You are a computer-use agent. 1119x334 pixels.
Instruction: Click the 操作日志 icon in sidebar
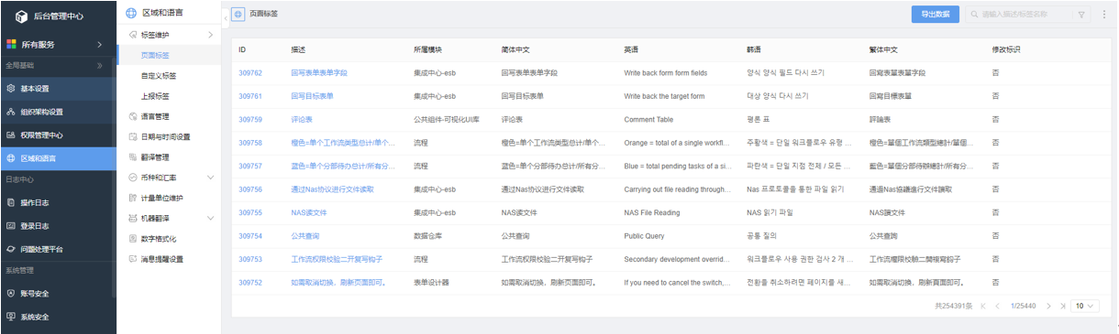pos(11,202)
